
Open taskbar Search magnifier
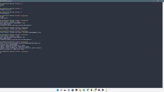click(x=61, y=90)
